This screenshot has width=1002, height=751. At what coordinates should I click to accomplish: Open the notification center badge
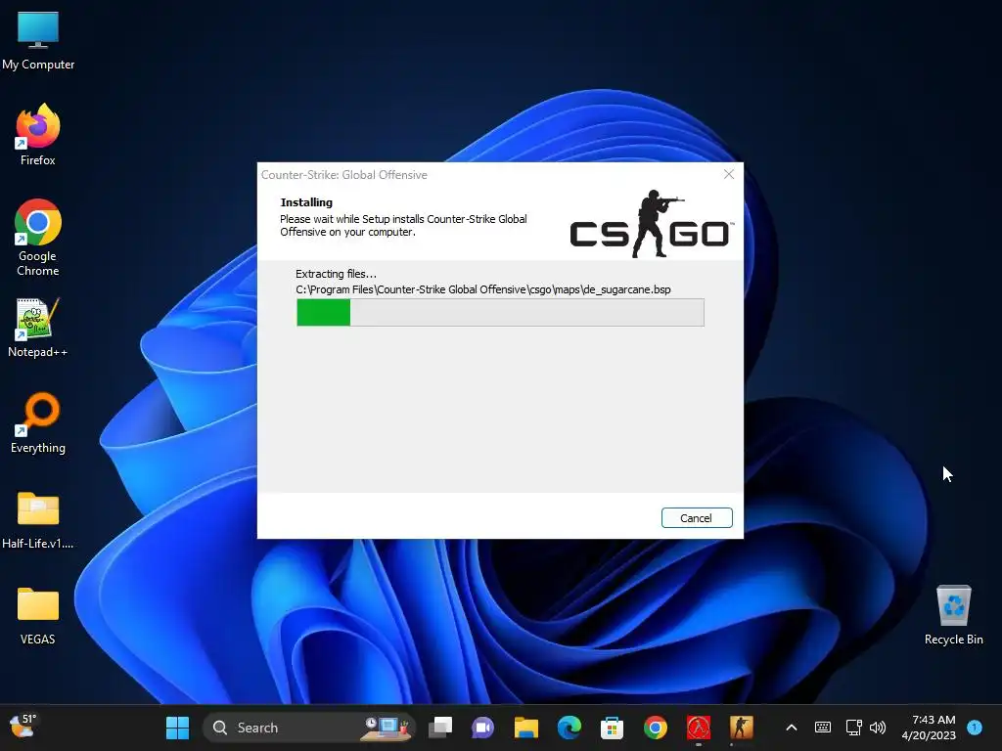coord(975,727)
